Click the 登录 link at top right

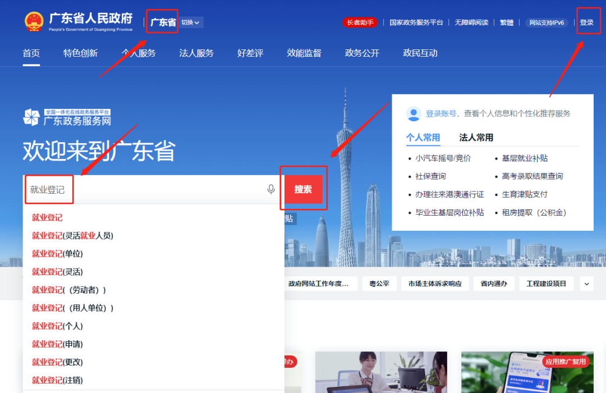(x=587, y=22)
